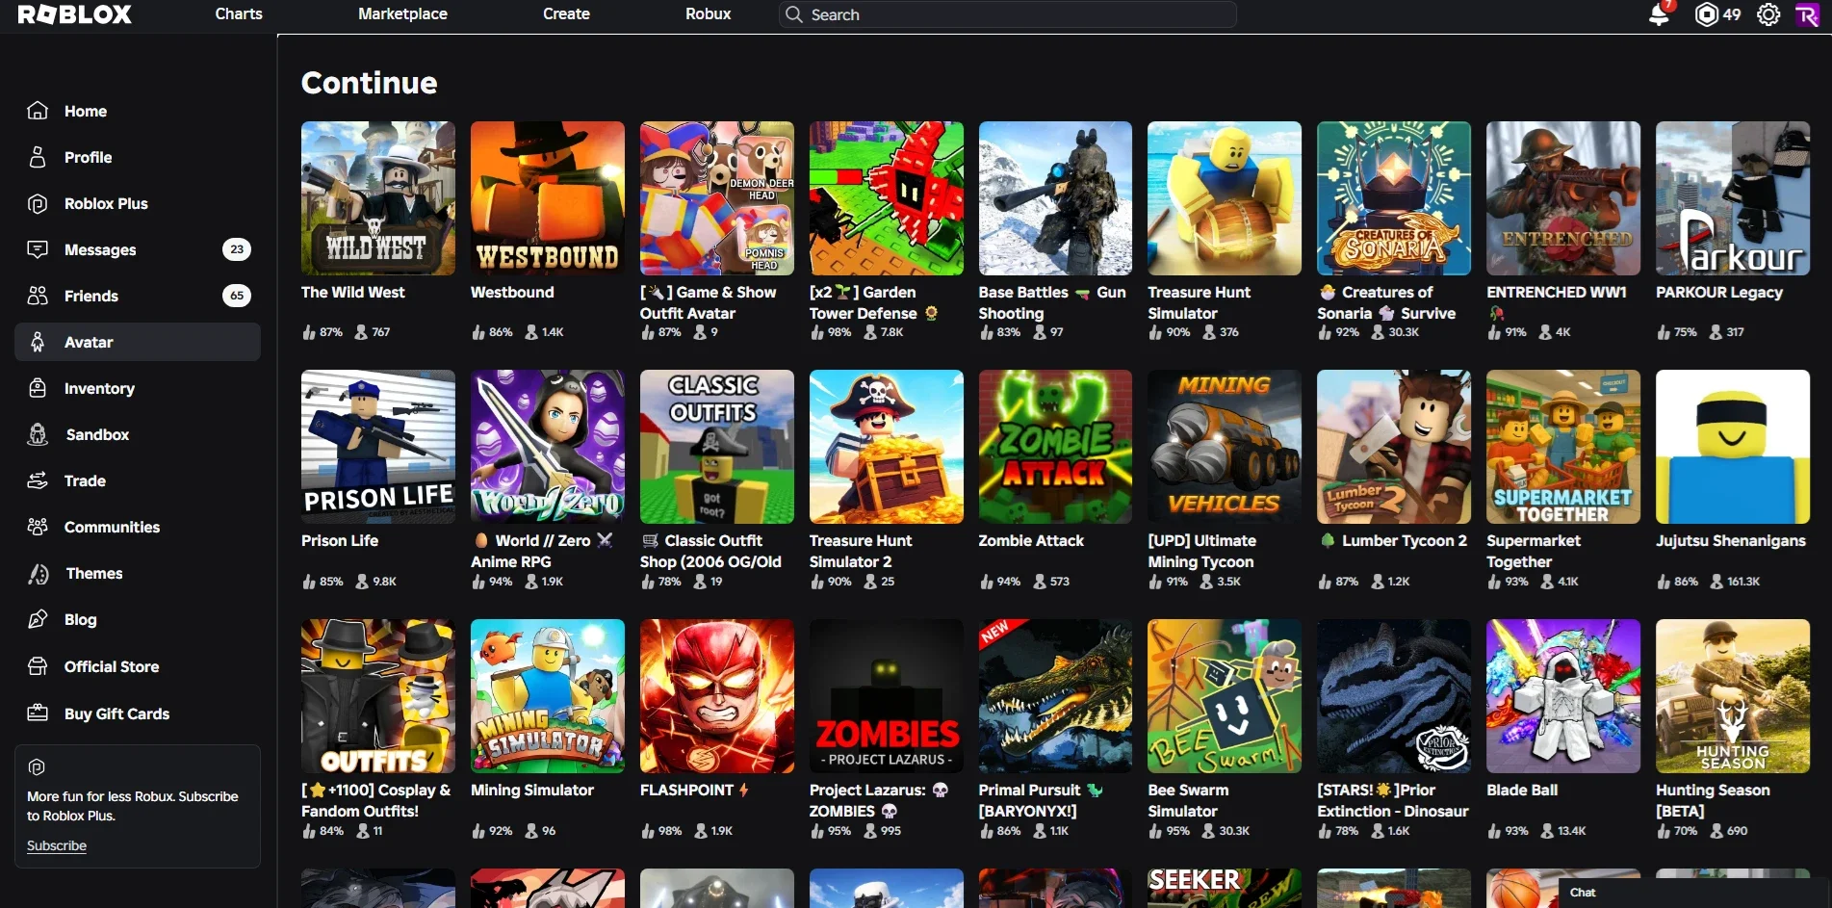The width and height of the screenshot is (1832, 908).
Task: Open the Westbound game title link
Action: (x=512, y=292)
